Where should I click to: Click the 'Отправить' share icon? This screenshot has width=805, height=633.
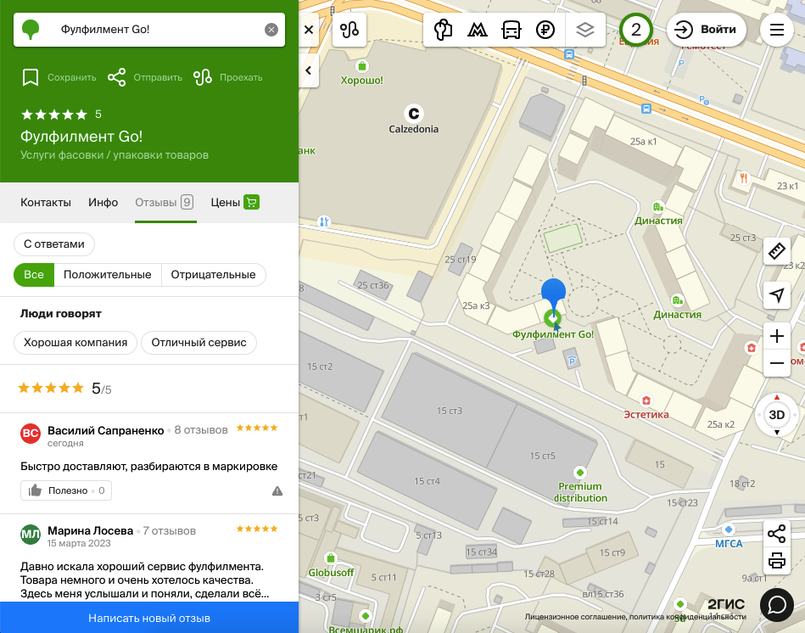[116, 77]
